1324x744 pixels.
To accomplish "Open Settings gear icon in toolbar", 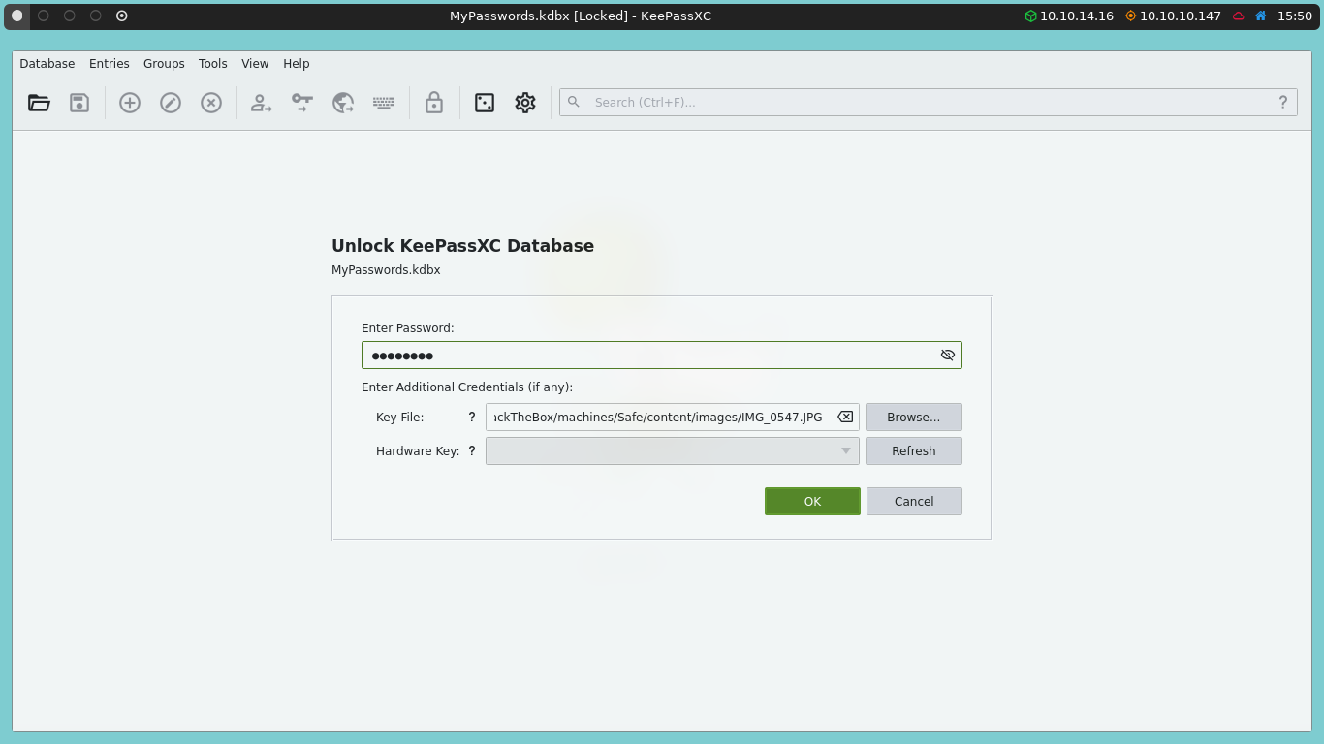I will tap(525, 103).
